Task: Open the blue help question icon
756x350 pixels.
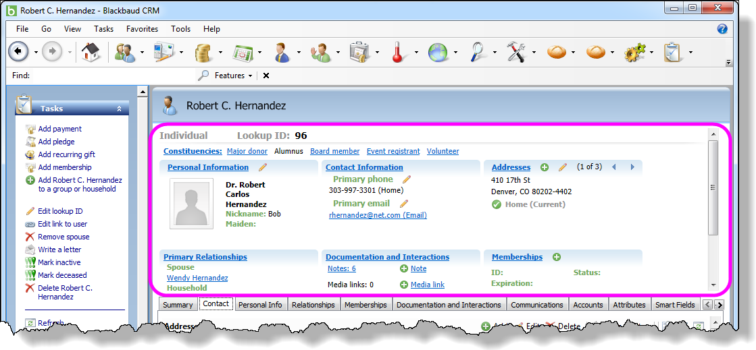Action: 722,29
